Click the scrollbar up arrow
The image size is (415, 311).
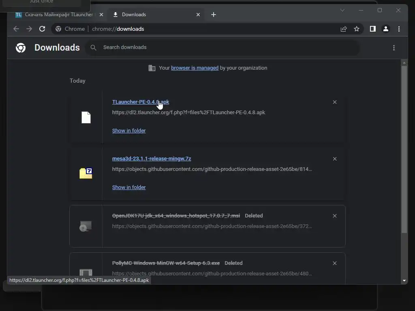[404, 63]
